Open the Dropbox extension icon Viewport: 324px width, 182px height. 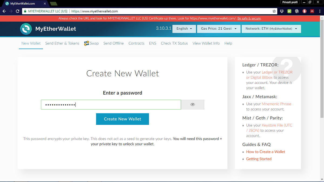point(282,11)
